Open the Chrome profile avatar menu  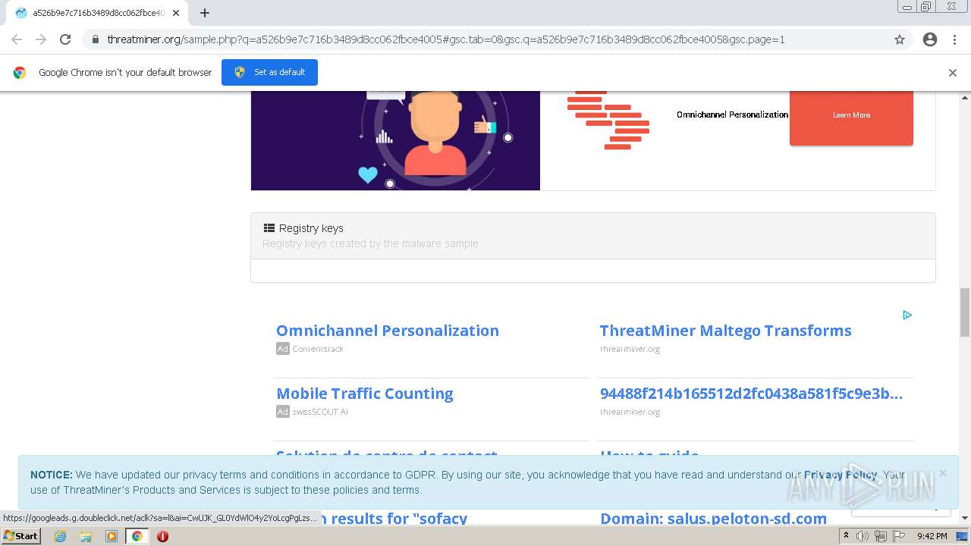pos(930,39)
